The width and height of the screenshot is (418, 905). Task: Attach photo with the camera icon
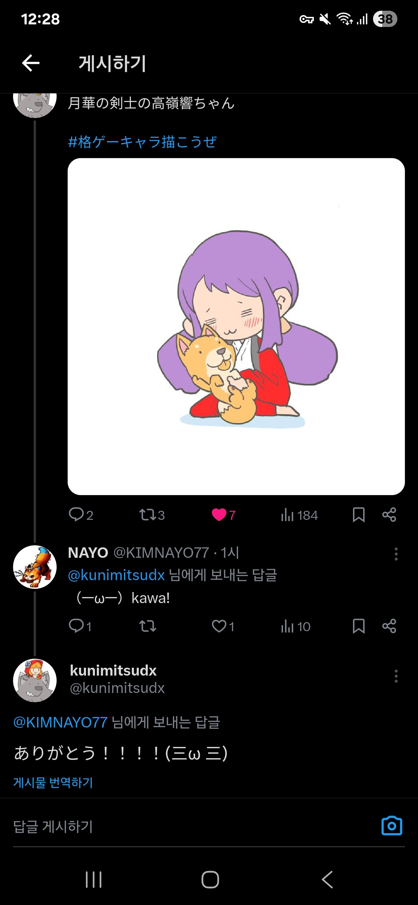pyautogui.click(x=391, y=826)
